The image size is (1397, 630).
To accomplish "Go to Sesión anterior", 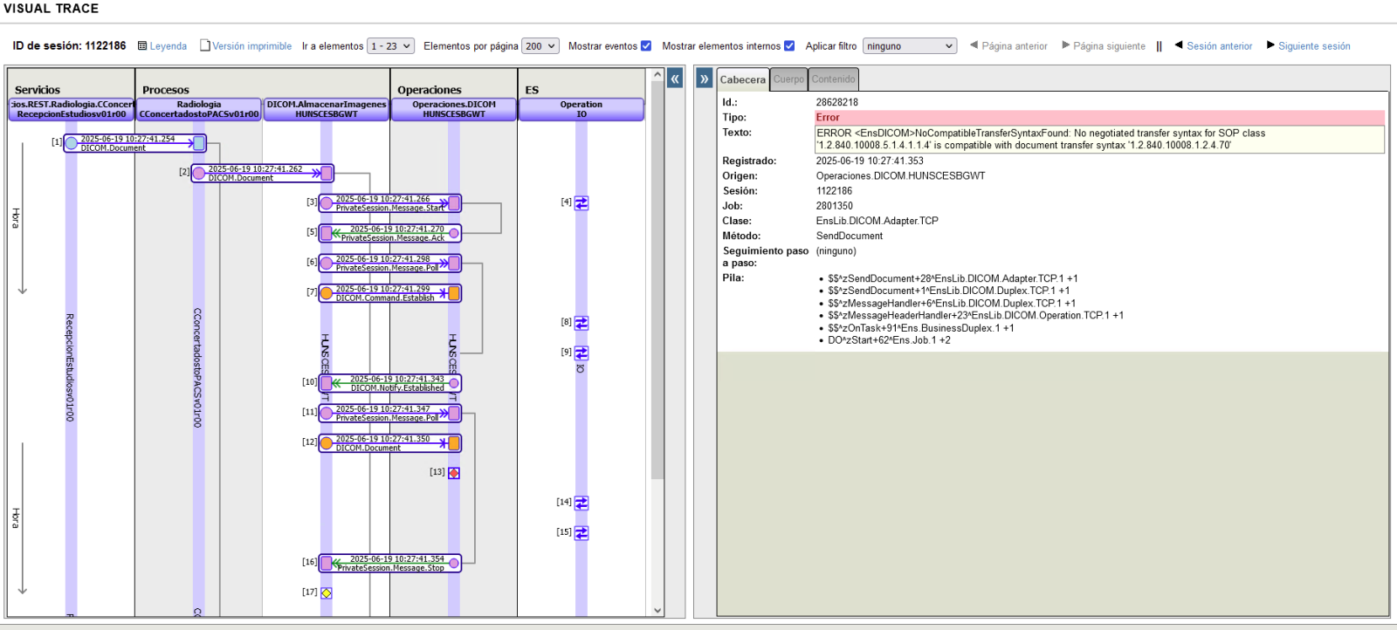I will pos(1214,46).
